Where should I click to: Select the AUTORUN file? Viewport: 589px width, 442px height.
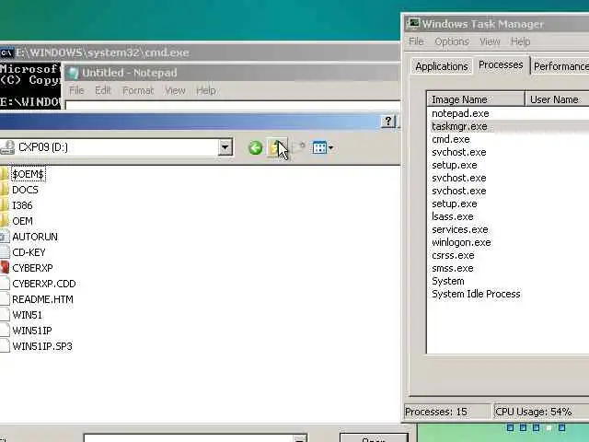point(35,237)
